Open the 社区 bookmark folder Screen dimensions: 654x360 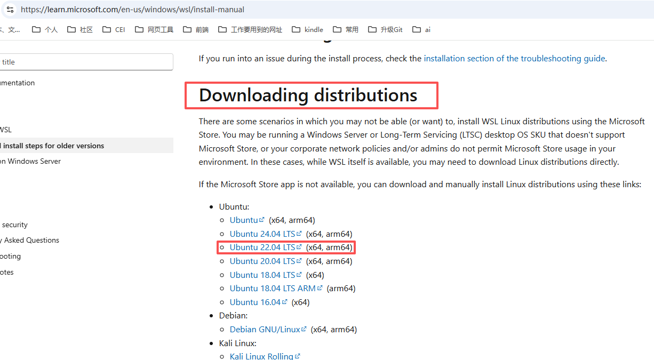[x=80, y=30]
